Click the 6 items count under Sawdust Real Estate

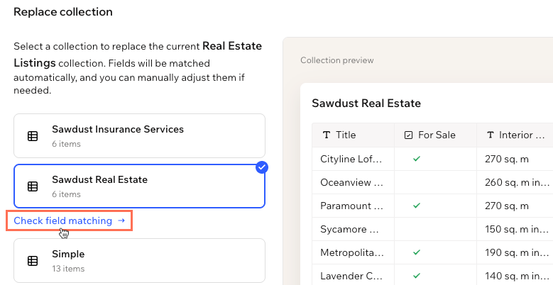point(66,194)
